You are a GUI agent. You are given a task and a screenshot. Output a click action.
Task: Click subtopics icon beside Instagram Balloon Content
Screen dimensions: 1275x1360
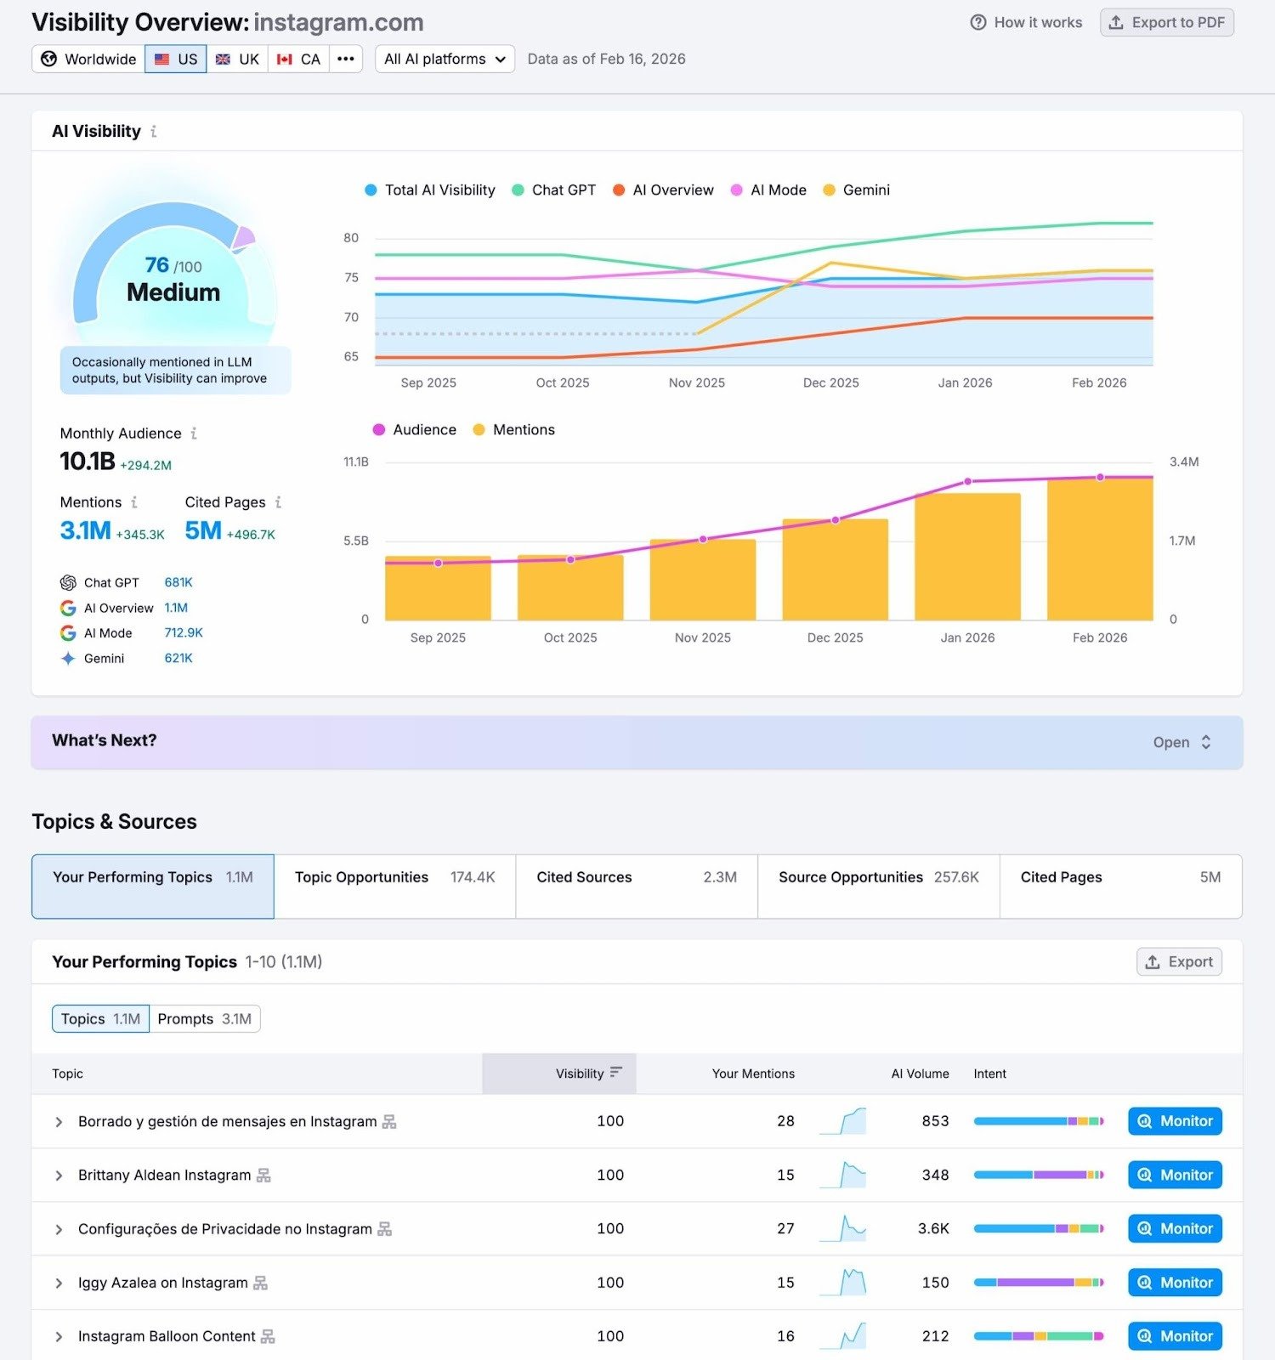point(268,1336)
